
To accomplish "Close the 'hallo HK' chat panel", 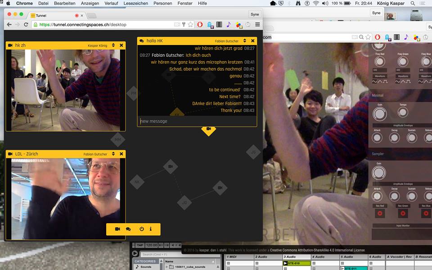I will tap(252, 41).
